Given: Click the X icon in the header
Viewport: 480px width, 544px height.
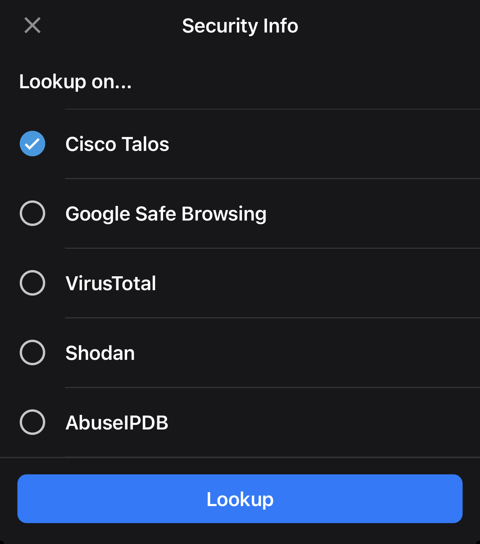Looking at the screenshot, I should click(32, 26).
